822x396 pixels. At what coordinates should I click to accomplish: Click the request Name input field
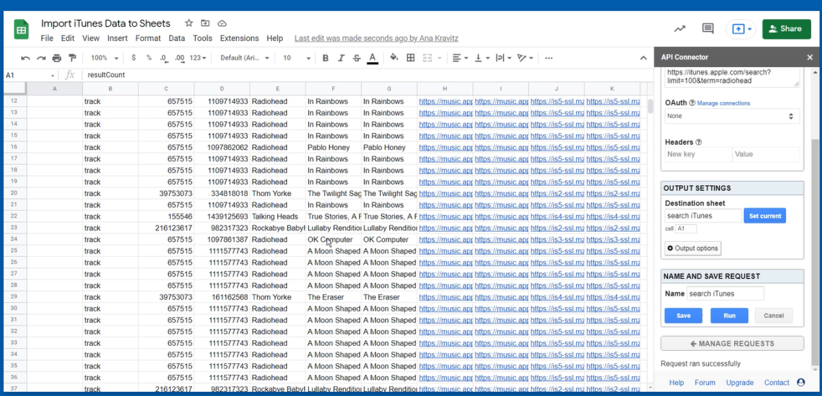(x=725, y=294)
